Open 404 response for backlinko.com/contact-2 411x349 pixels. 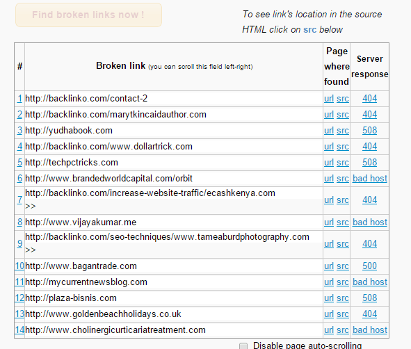pos(369,99)
